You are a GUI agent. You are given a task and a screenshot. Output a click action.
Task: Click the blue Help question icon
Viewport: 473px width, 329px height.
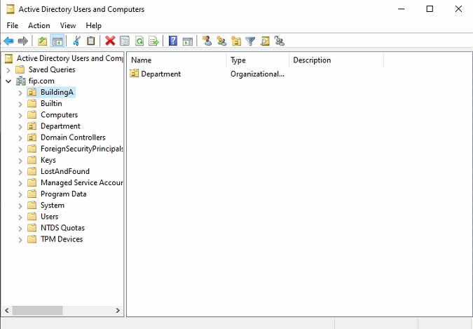click(x=173, y=41)
